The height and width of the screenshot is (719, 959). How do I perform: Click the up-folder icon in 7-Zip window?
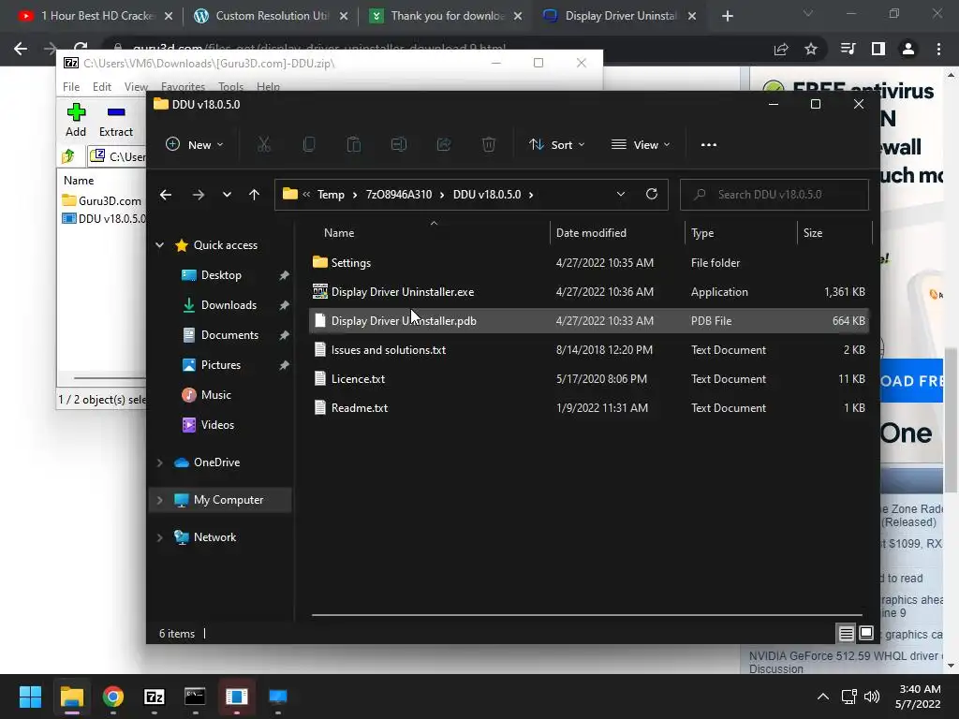coord(68,156)
